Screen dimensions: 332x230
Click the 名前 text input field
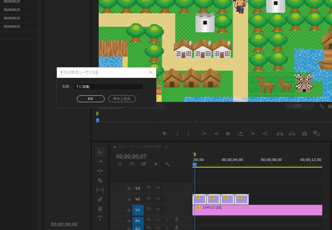tap(108, 87)
